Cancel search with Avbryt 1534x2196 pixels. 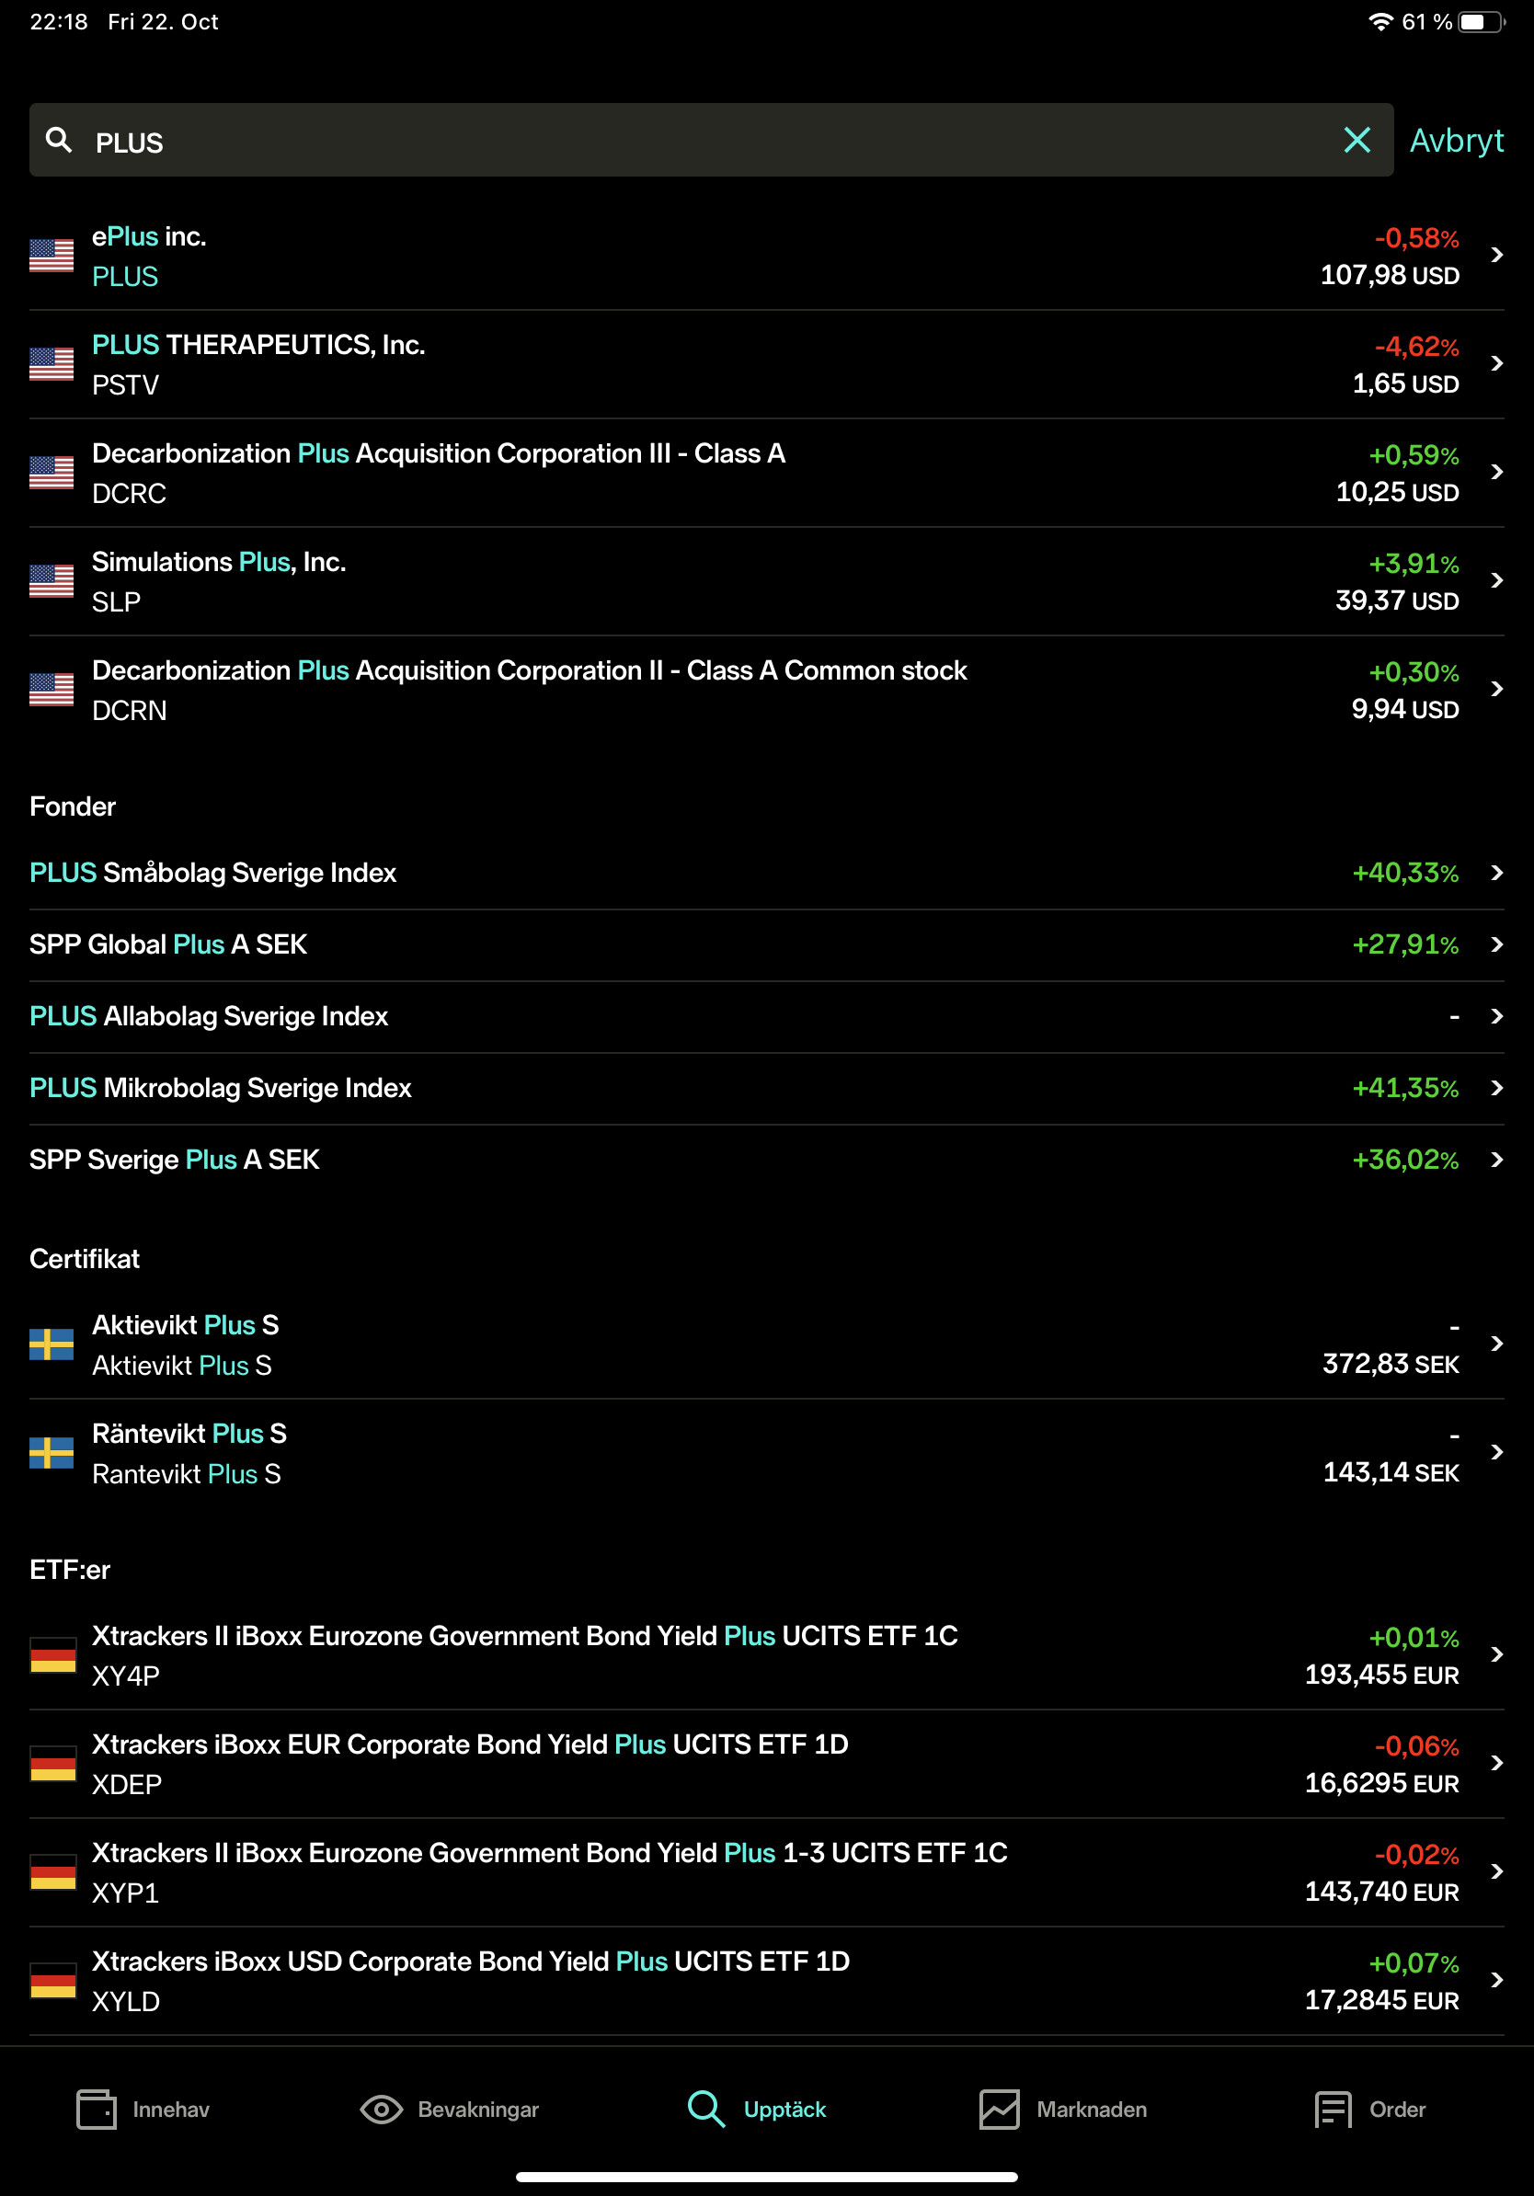pos(1456,141)
